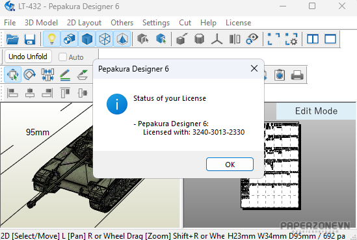Click the license key 3240-3013-2330 text
The image size is (357, 240).
pyautogui.click(x=218, y=132)
